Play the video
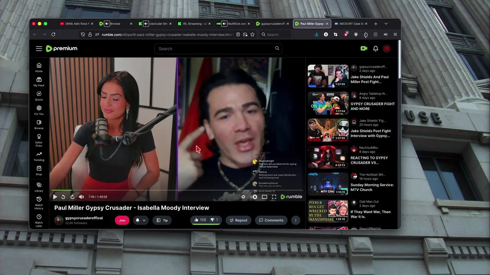 pyautogui.click(x=55, y=197)
